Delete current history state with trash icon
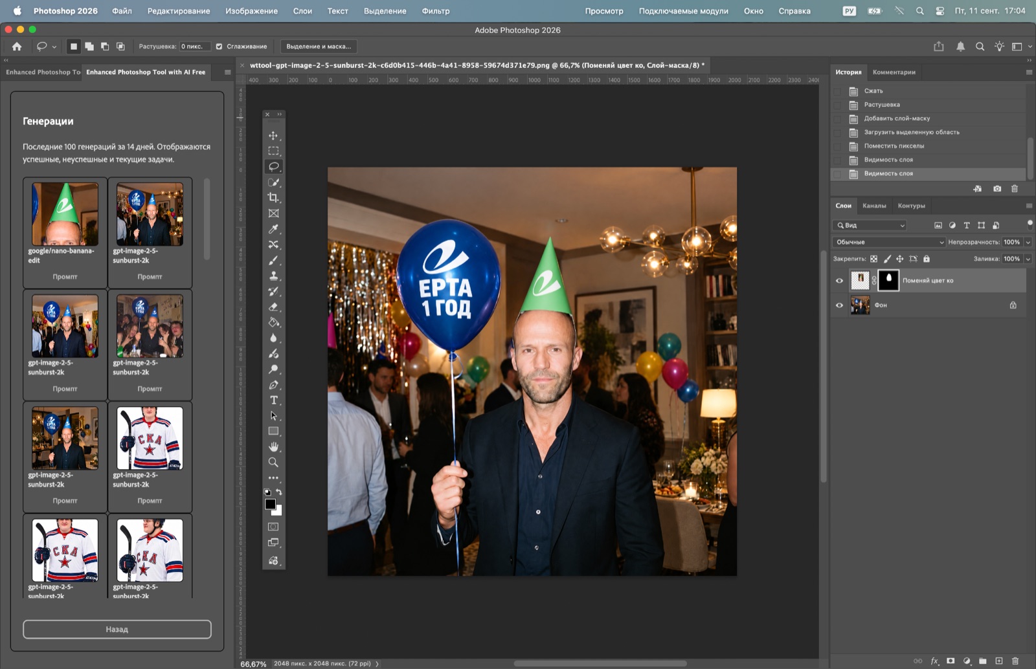The height and width of the screenshot is (669, 1036). tap(1015, 189)
